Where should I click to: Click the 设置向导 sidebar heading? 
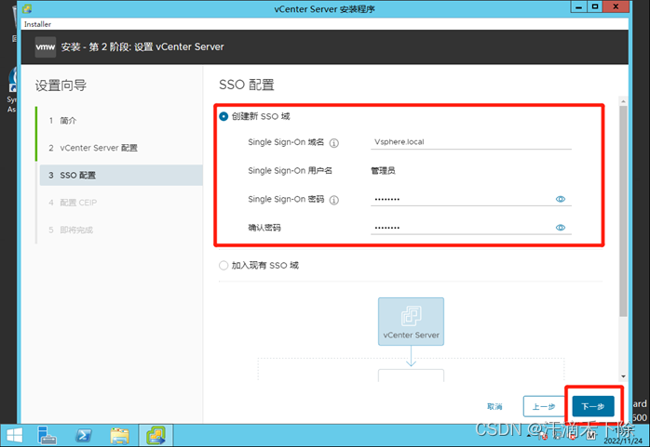pyautogui.click(x=61, y=85)
